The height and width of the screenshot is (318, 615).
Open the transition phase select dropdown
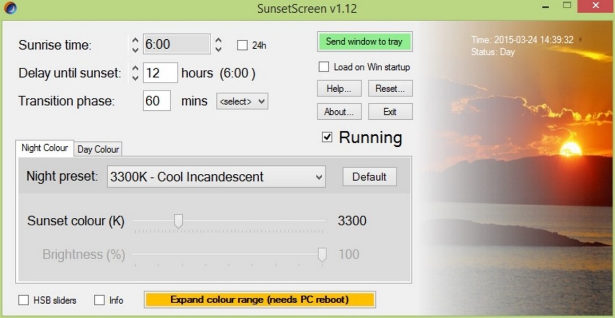click(242, 101)
